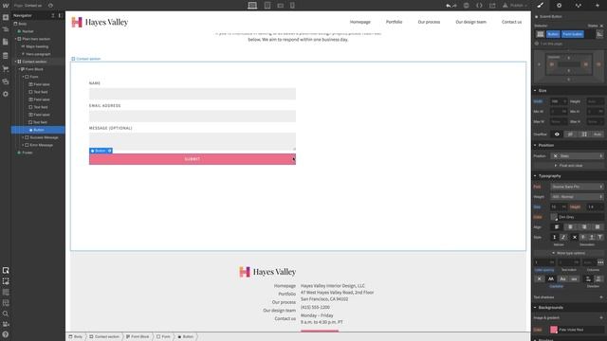The width and height of the screenshot is (607, 341).
Task: Open the States dropdown in selector
Action: click(595, 26)
